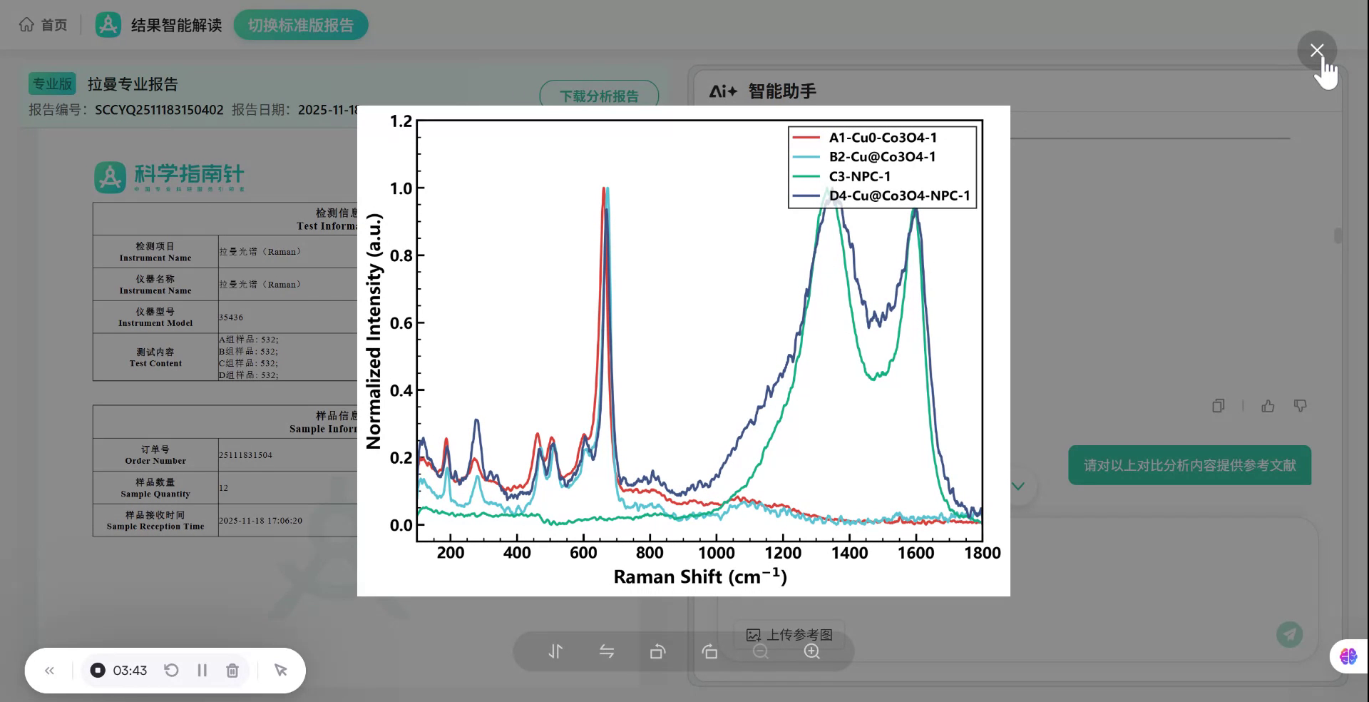Request references with the green 提供参考文献 button
The width and height of the screenshot is (1369, 702).
(x=1189, y=464)
